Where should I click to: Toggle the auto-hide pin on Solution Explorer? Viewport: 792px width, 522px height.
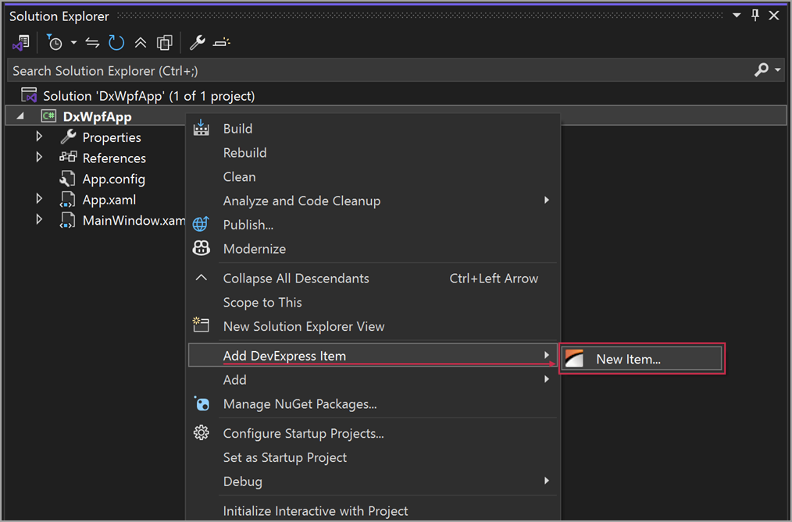click(755, 16)
